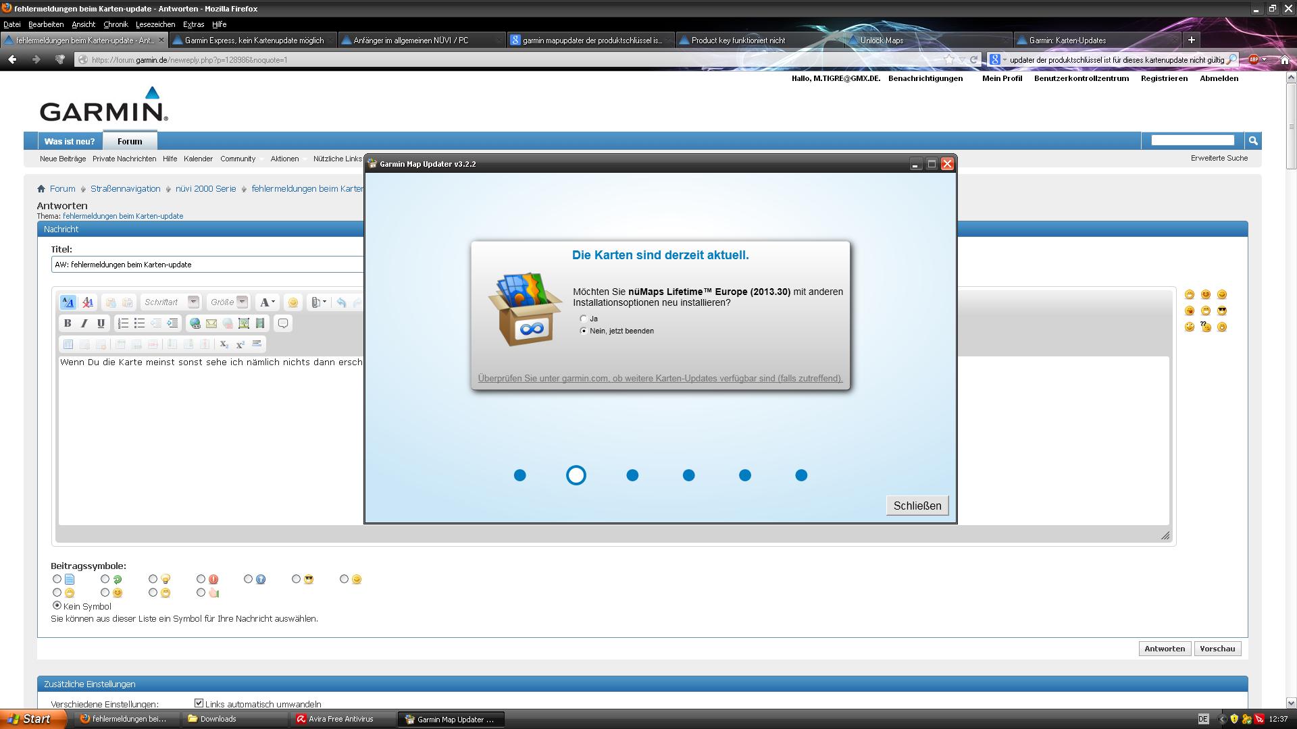Choose the red exclamation post icon radio
Screen dimensions: 1297x729
tap(201, 578)
